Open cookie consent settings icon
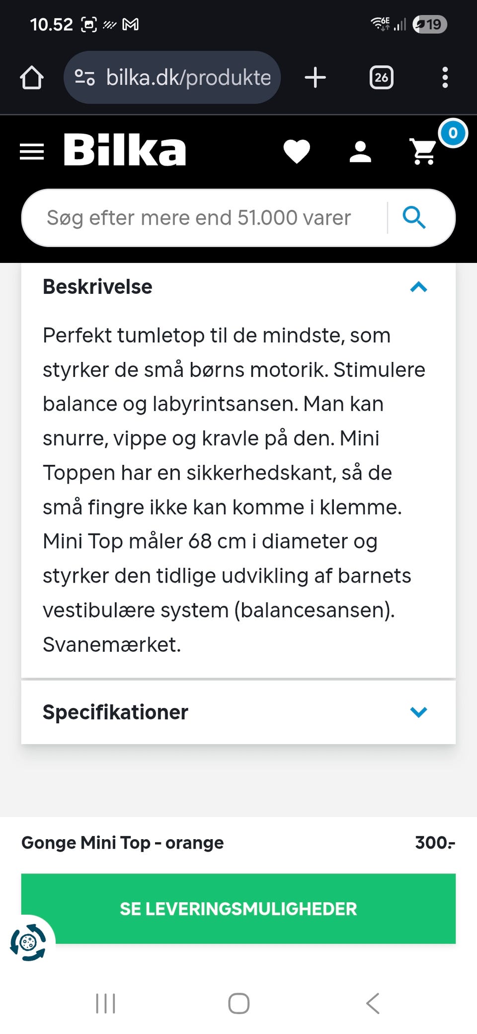 (x=28, y=942)
